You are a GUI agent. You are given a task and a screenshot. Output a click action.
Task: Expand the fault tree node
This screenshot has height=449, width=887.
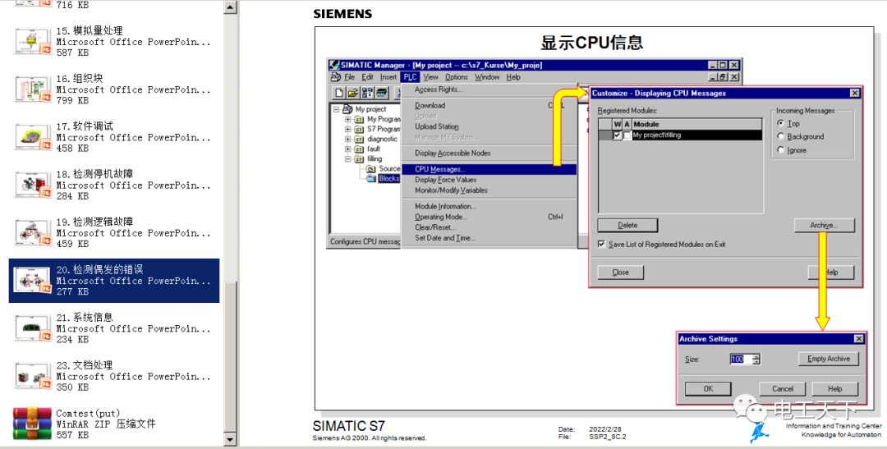click(x=348, y=149)
